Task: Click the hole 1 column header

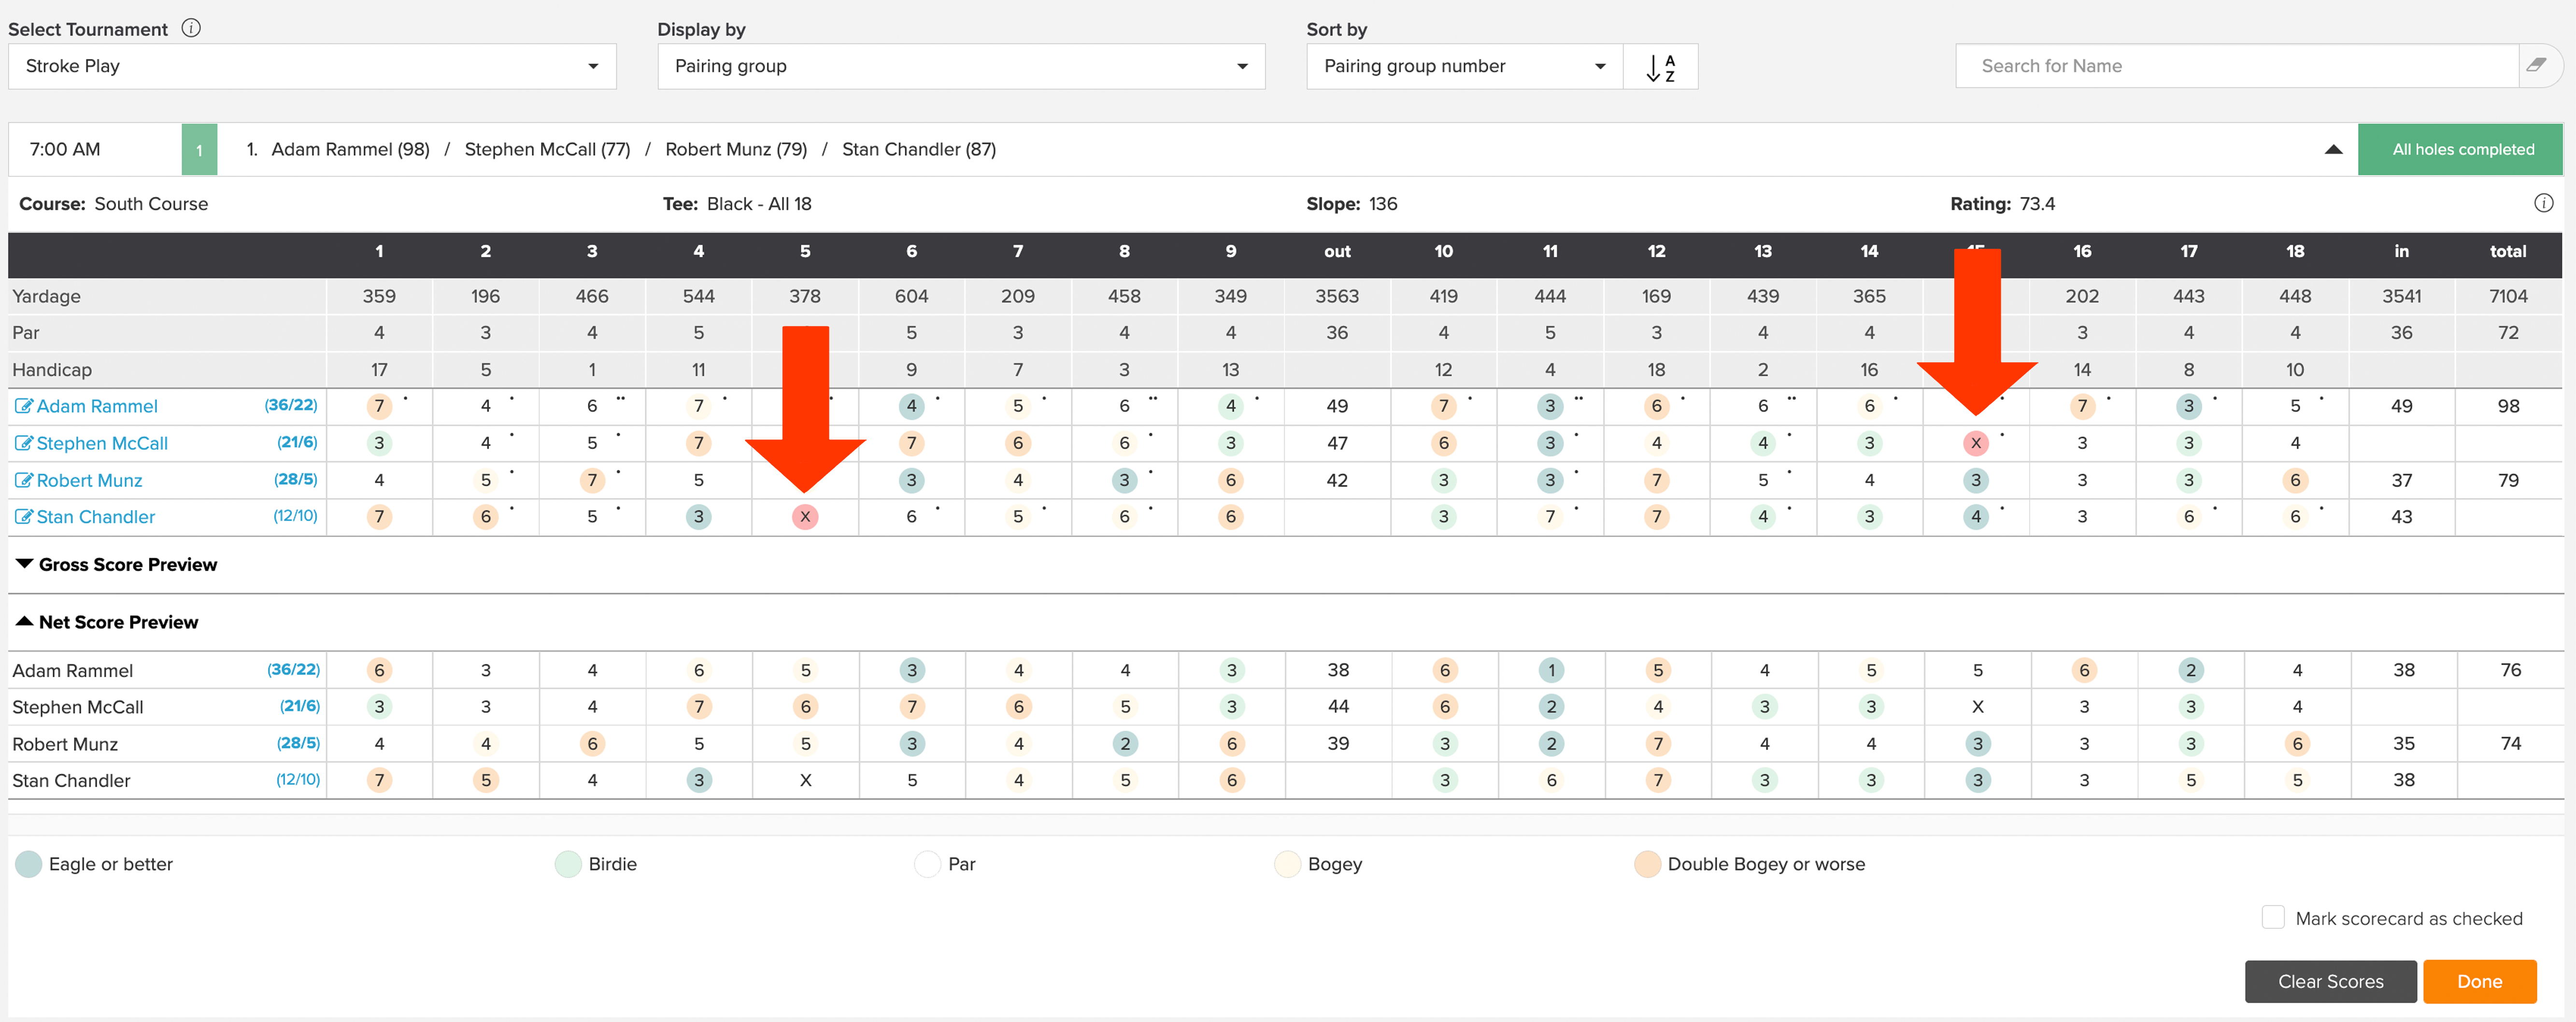Action: 379,252
